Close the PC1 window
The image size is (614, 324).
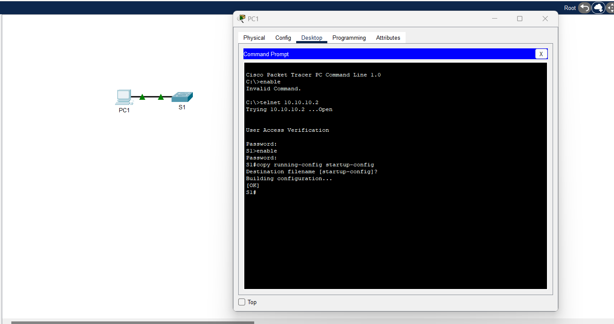(545, 19)
